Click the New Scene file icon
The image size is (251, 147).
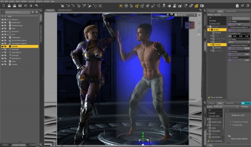tap(3, 6)
